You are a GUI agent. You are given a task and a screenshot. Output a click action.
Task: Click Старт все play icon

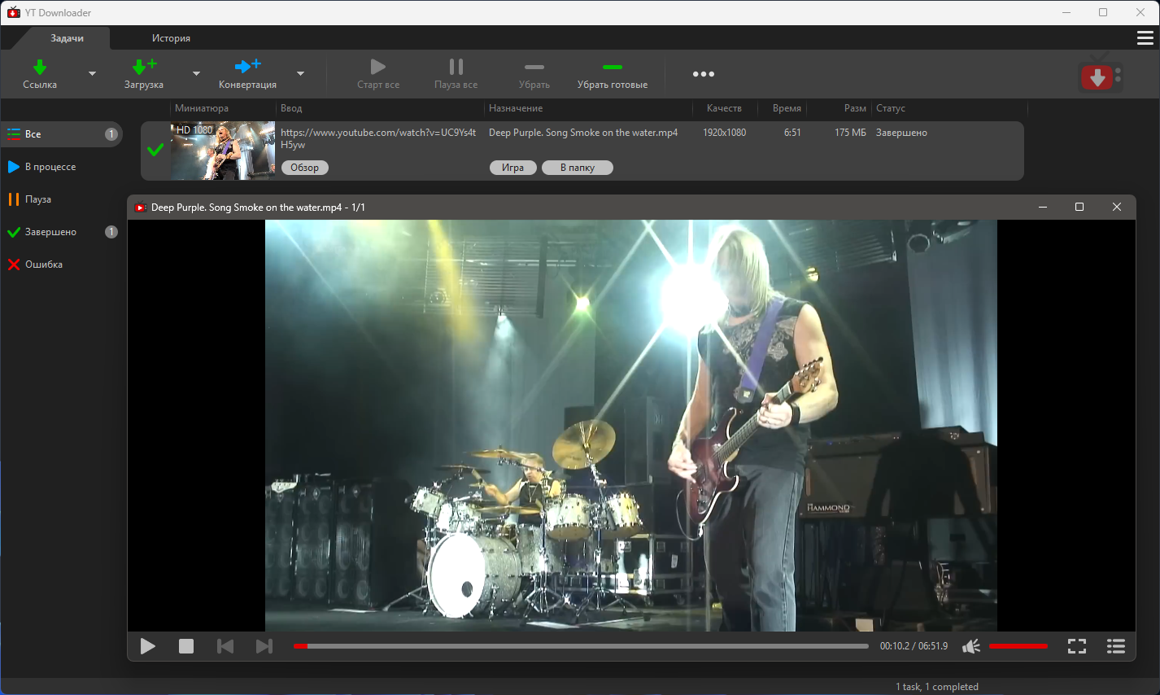378,67
